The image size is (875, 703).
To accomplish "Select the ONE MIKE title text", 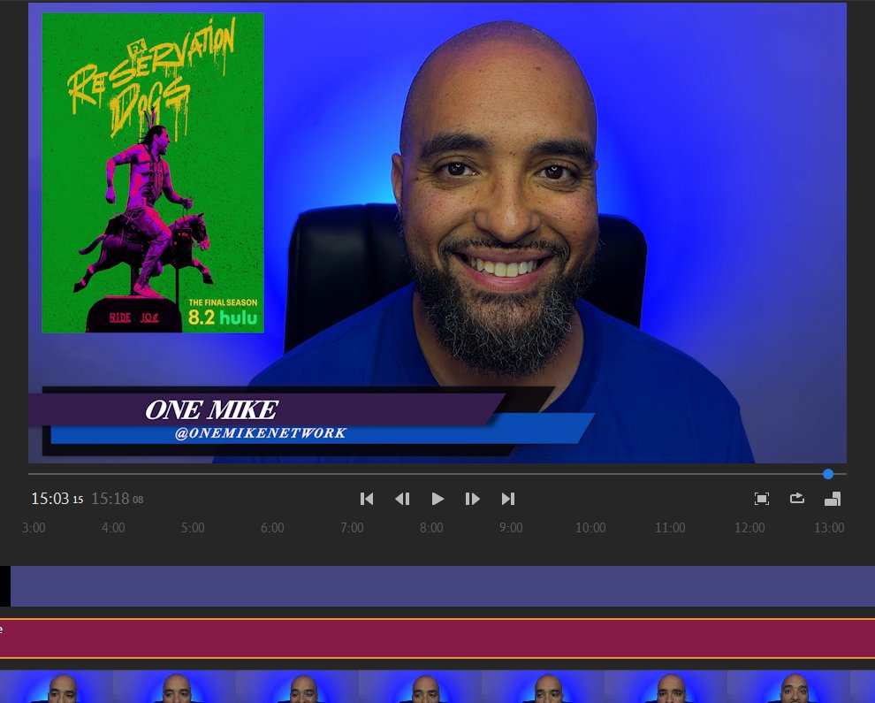I will 211,409.
